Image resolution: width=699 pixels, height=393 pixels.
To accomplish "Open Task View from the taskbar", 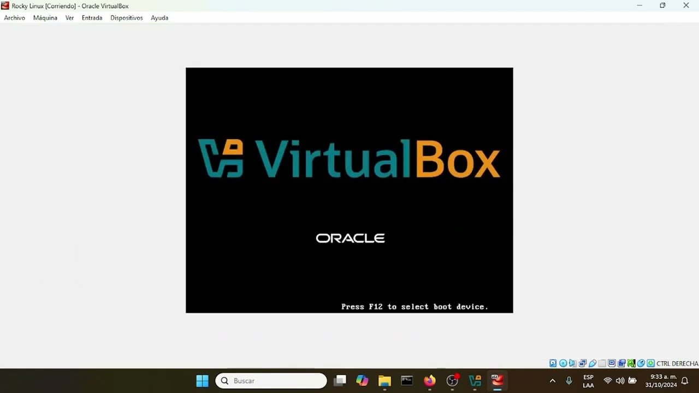I will point(340,380).
